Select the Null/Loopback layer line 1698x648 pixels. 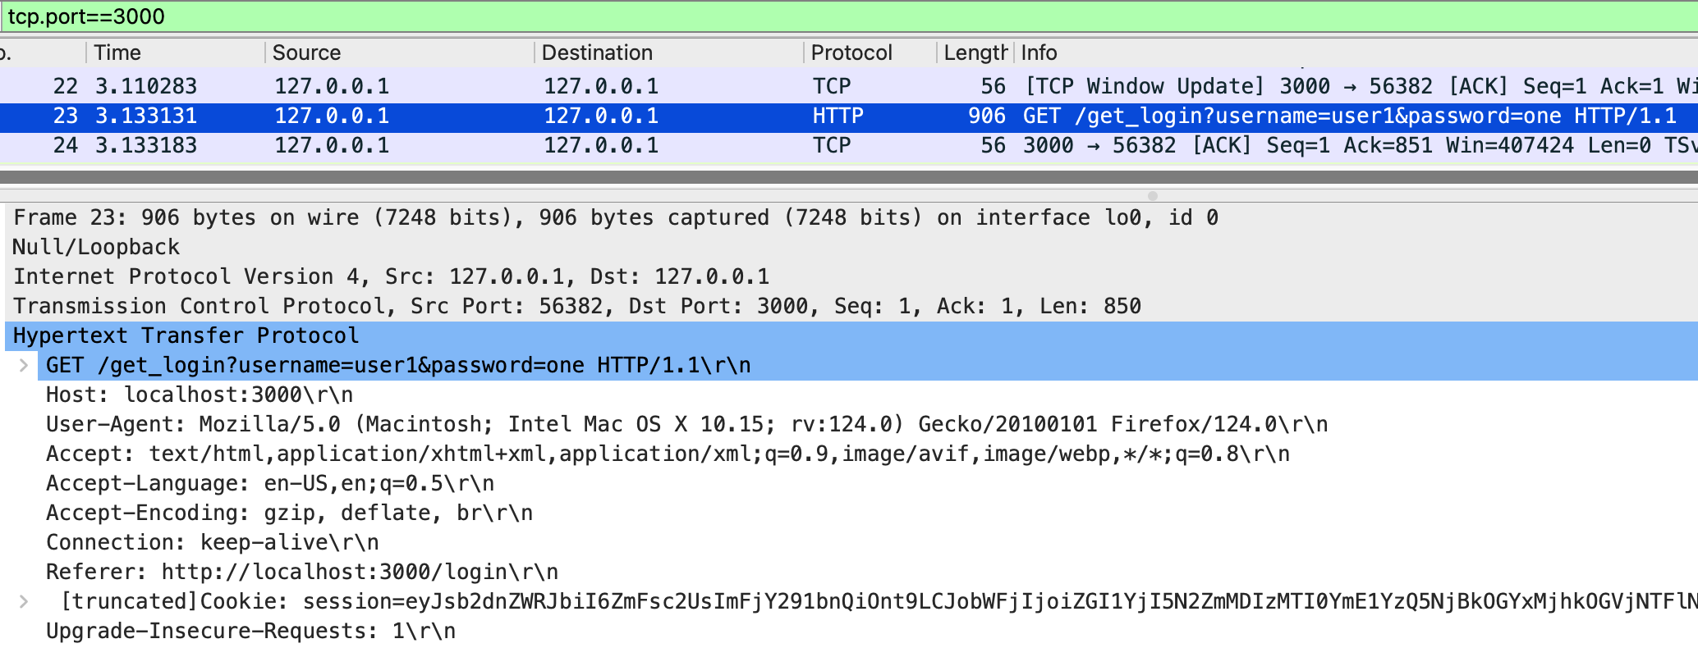tap(96, 247)
